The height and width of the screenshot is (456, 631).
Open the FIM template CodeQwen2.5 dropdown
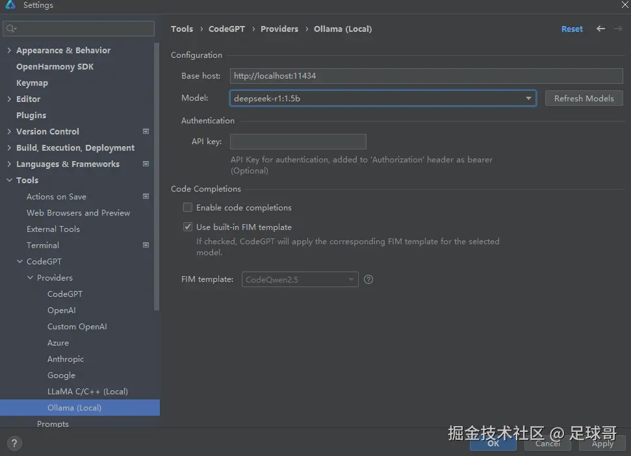coord(300,279)
